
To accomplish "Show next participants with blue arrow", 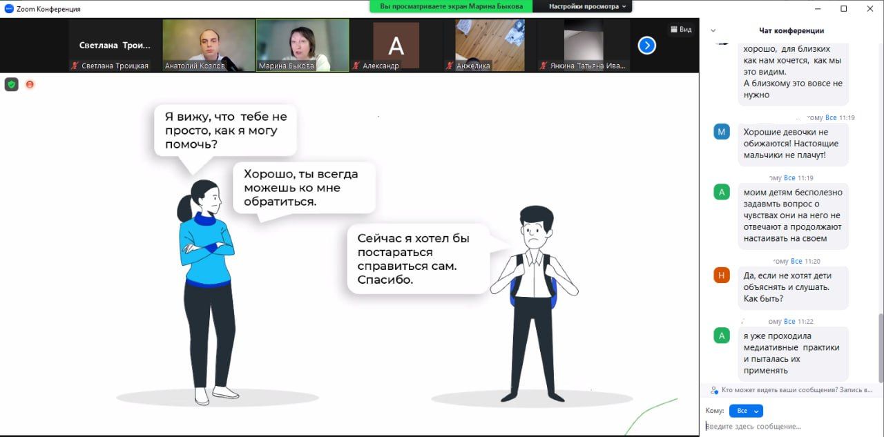I will click(x=646, y=46).
